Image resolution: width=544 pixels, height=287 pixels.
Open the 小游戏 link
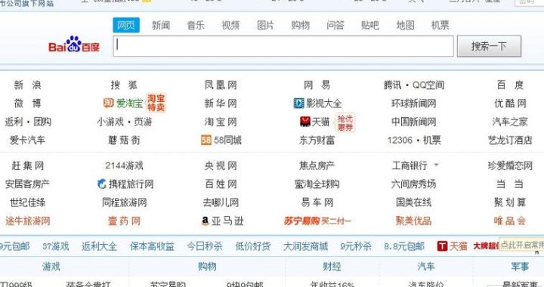point(110,122)
